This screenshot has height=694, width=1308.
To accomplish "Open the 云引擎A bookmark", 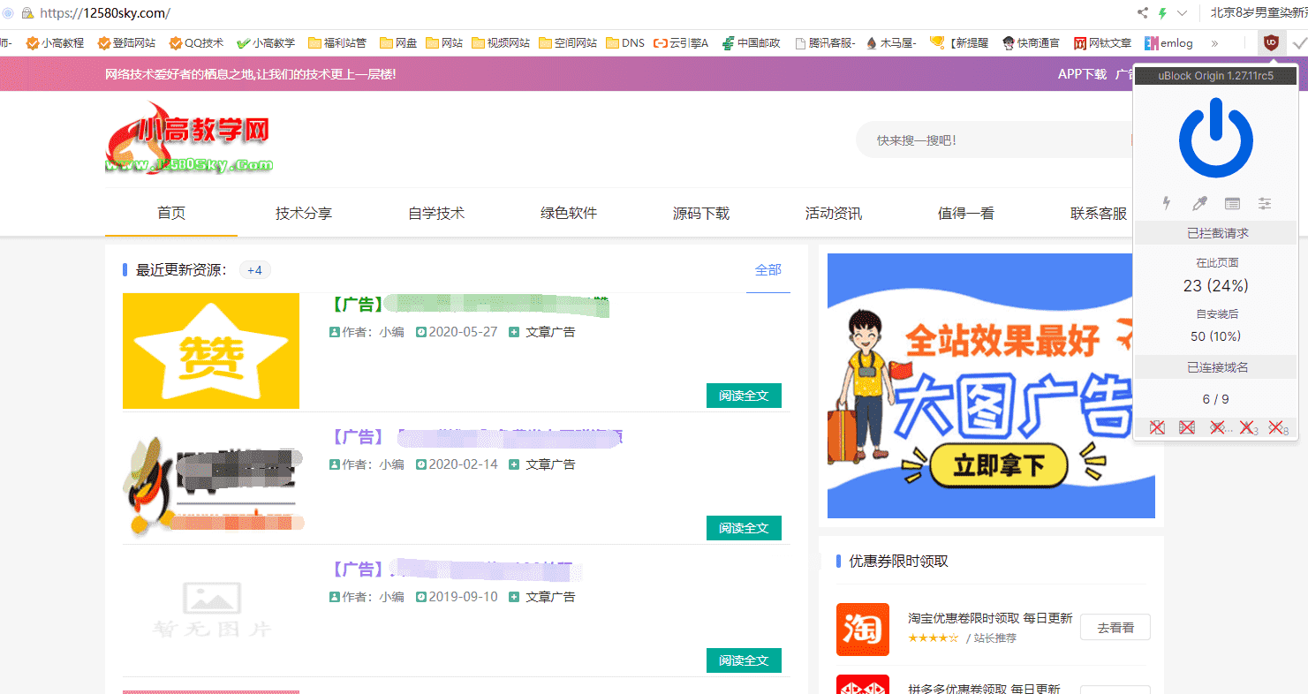I will (681, 42).
